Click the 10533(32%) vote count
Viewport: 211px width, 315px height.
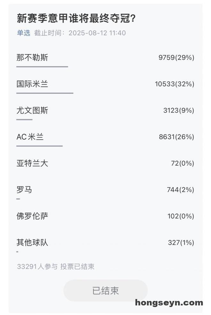pos(175,84)
